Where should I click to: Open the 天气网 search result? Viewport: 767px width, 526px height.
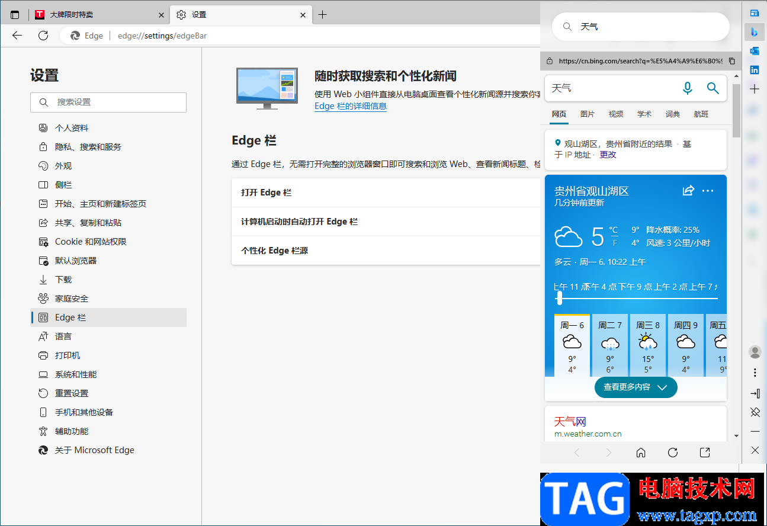(x=570, y=422)
